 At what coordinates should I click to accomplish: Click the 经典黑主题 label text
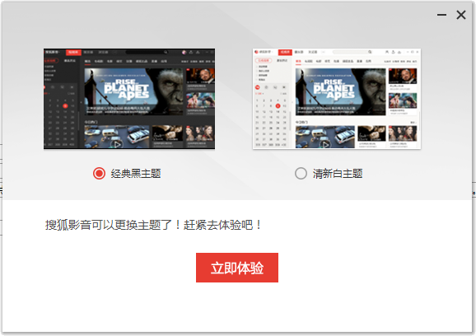coord(136,174)
